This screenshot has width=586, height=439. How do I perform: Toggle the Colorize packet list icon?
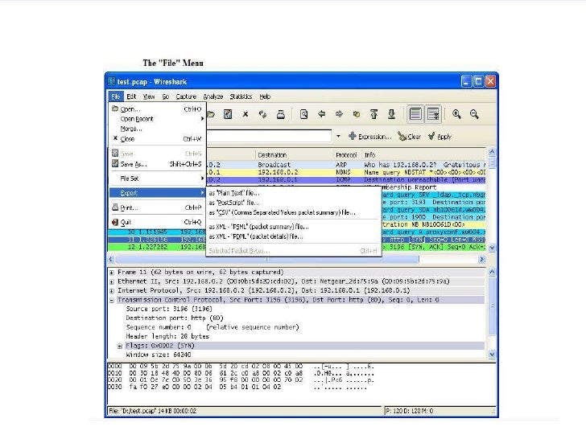tap(415, 114)
